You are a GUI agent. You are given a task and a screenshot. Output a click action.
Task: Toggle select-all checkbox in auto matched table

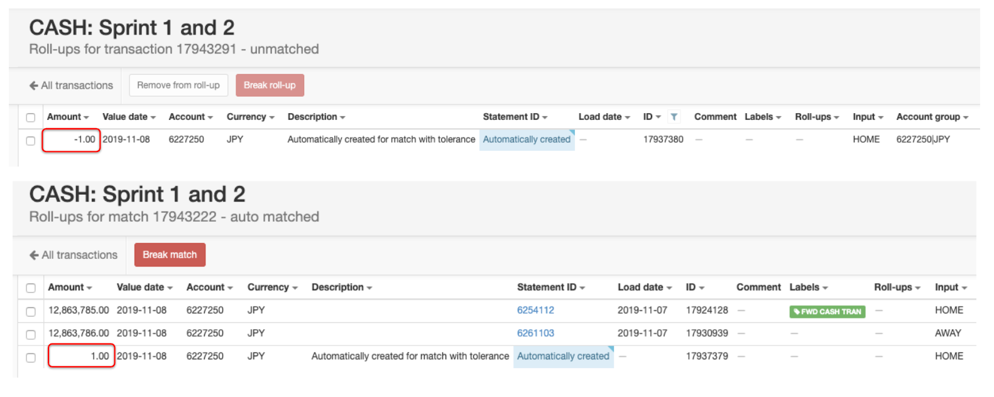click(31, 288)
